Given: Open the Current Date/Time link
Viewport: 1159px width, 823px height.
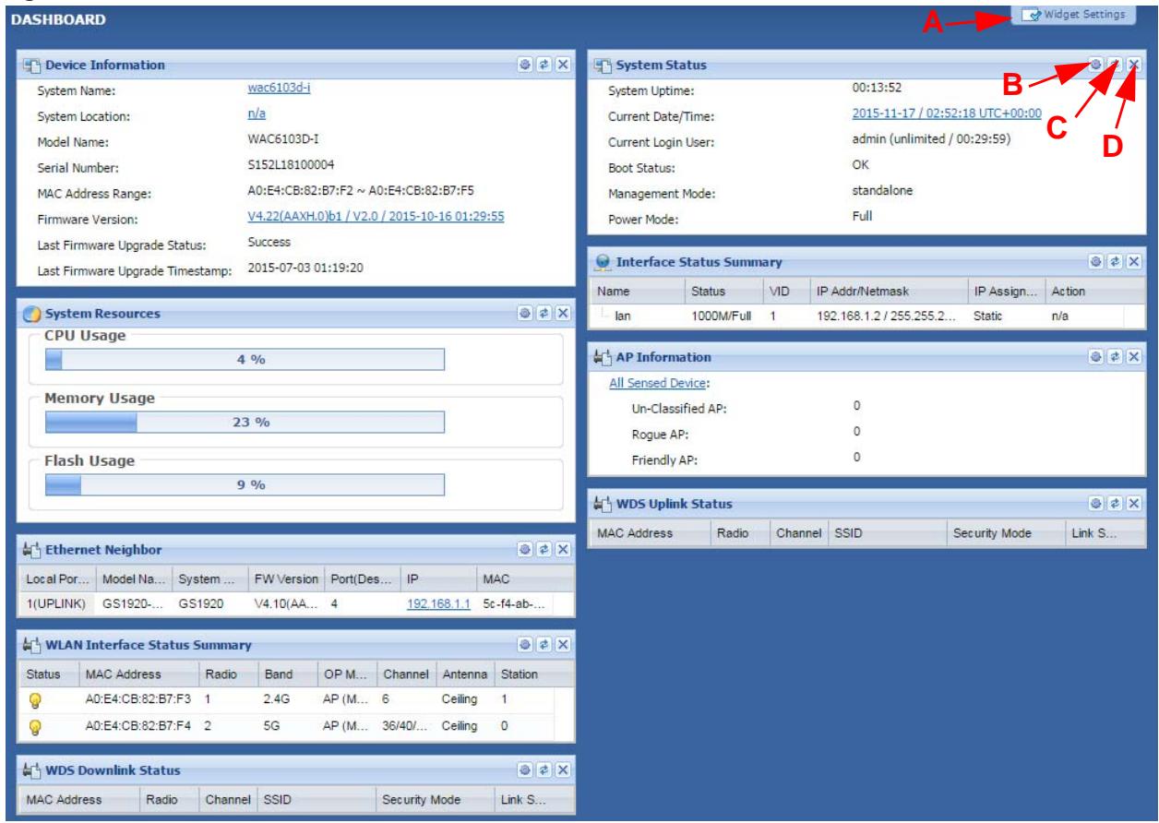Looking at the screenshot, I should [x=946, y=113].
